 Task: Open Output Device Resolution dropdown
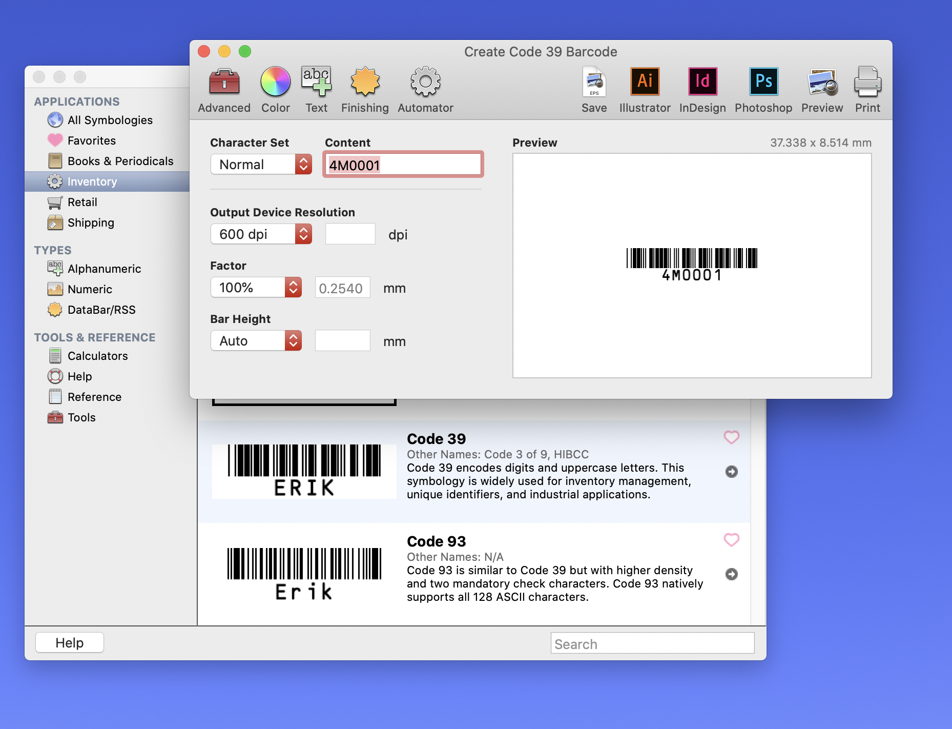[261, 234]
